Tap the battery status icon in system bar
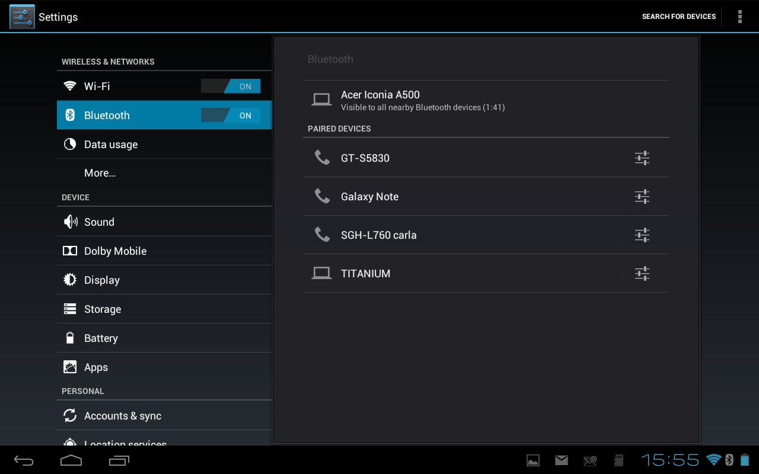Viewport: 759px width, 474px height. [x=745, y=460]
